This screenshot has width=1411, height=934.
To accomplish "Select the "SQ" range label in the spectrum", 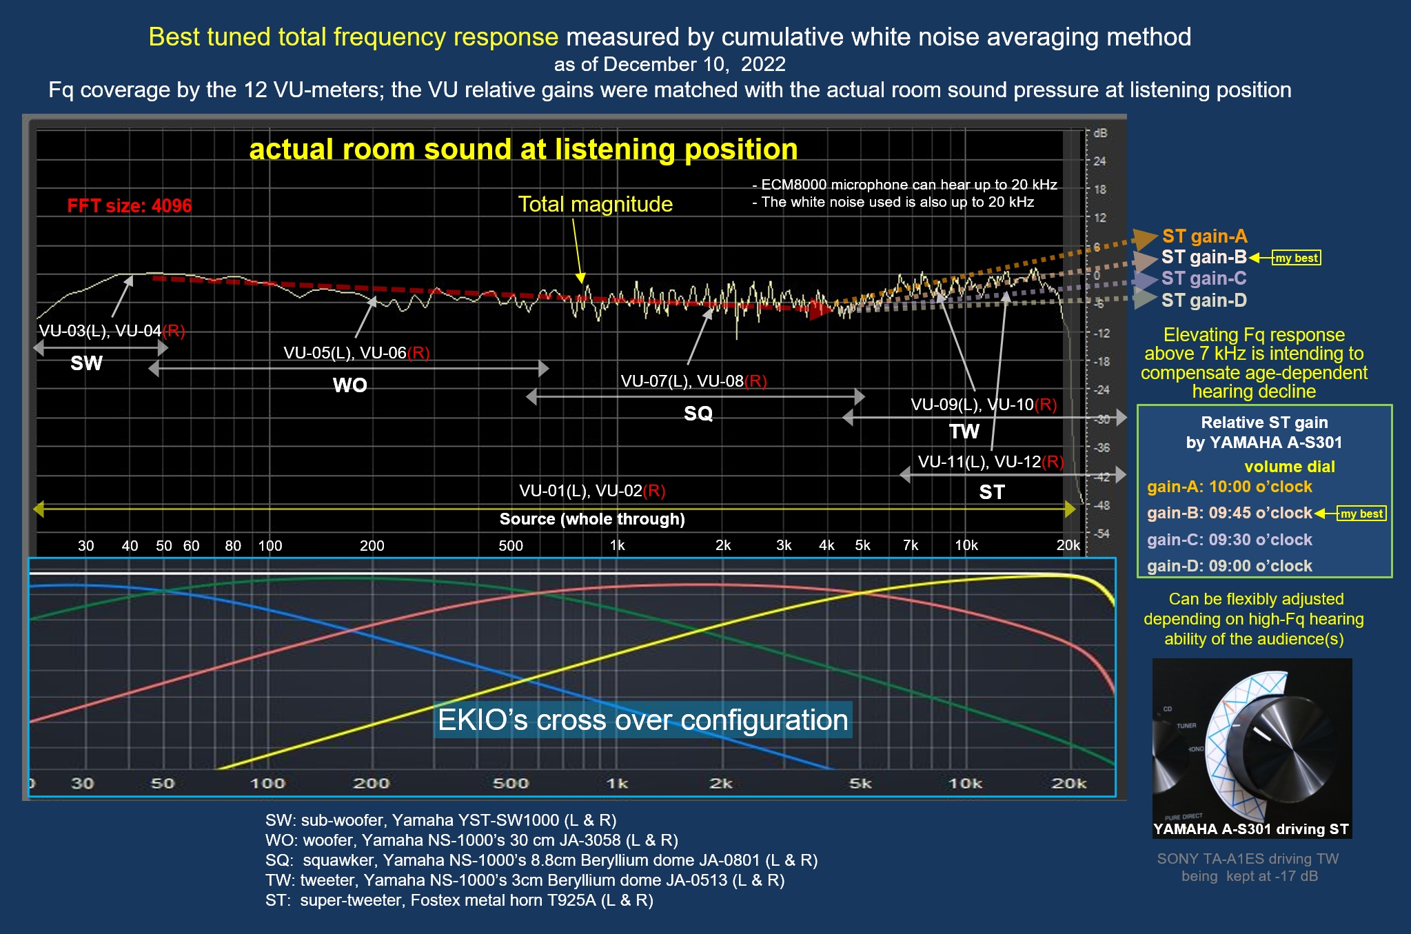I will [698, 414].
